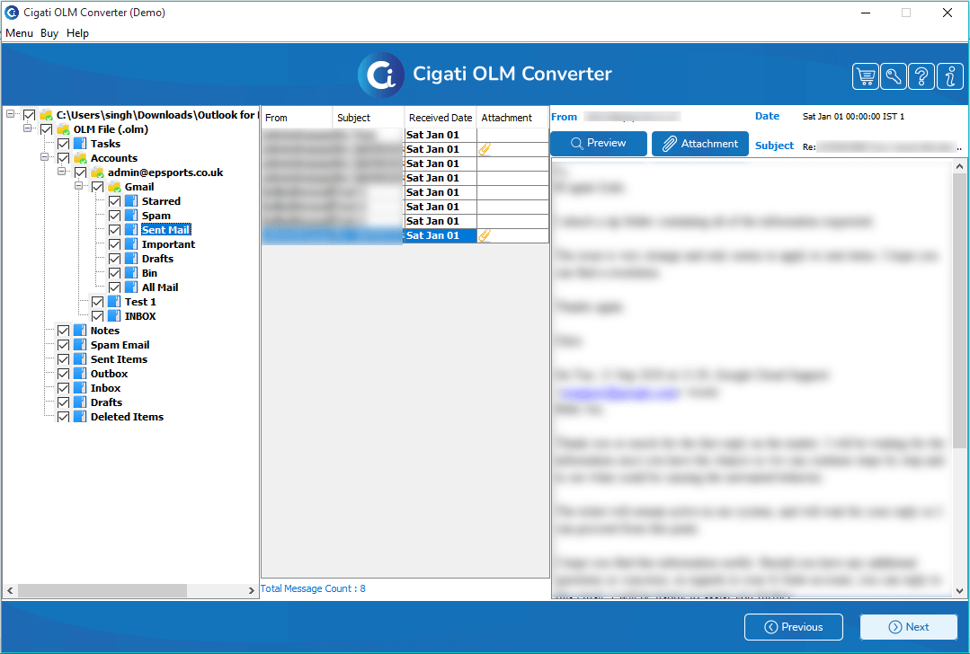Open the Help menu

click(78, 33)
